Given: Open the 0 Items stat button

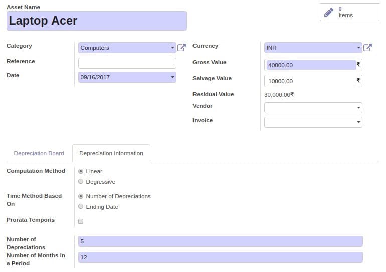Looking at the screenshot, I should point(349,12).
